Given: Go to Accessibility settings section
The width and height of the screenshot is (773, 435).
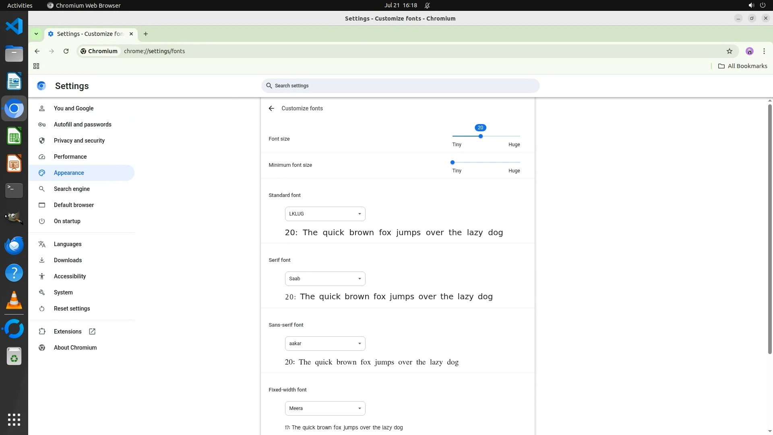Looking at the screenshot, I should pyautogui.click(x=70, y=276).
